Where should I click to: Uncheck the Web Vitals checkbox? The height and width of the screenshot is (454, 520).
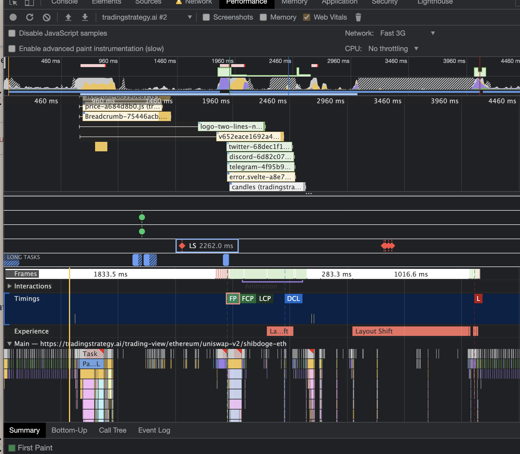[x=307, y=17]
